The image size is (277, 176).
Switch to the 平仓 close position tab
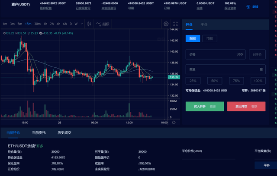point(204,25)
